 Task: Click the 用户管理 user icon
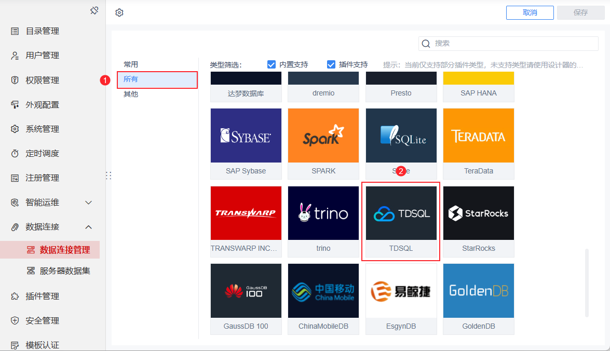[15, 56]
